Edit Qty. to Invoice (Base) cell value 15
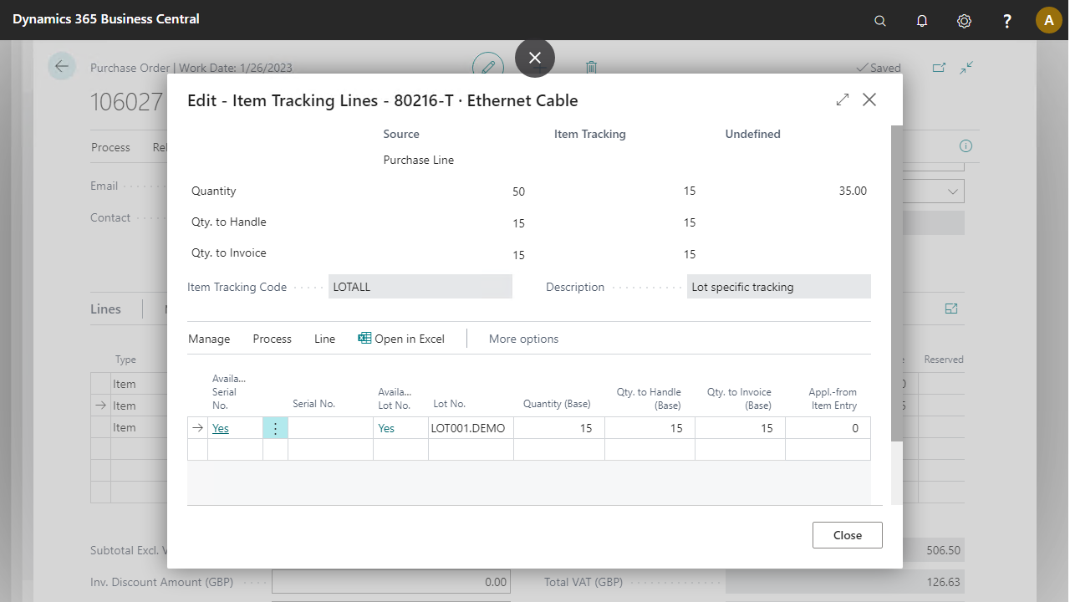Screen dimensions: 1070x602 click(x=740, y=428)
